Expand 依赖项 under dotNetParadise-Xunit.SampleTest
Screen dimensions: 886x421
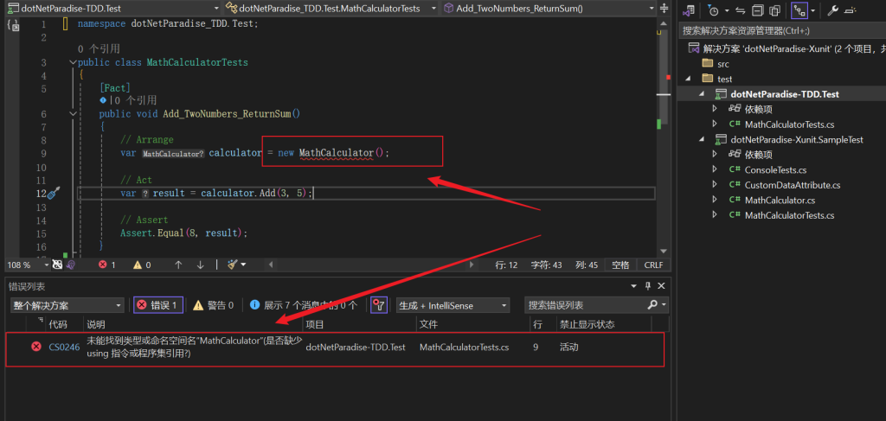pyautogui.click(x=715, y=154)
